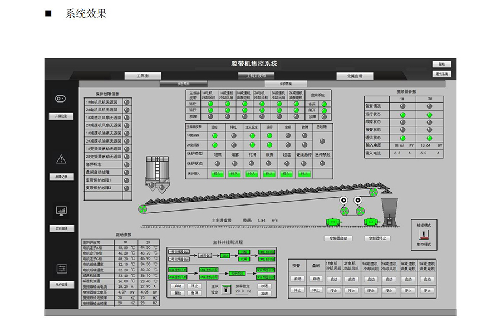Switch to the 主斜井皮带 tab
501x322 pixels.
pos(256,76)
